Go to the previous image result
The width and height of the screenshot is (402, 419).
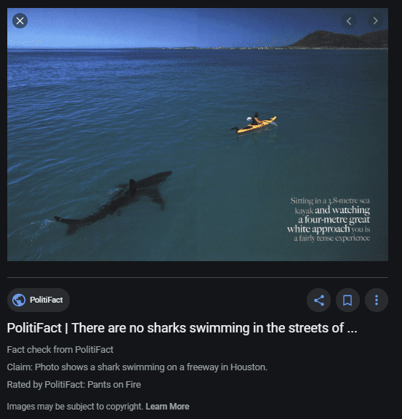pos(349,21)
